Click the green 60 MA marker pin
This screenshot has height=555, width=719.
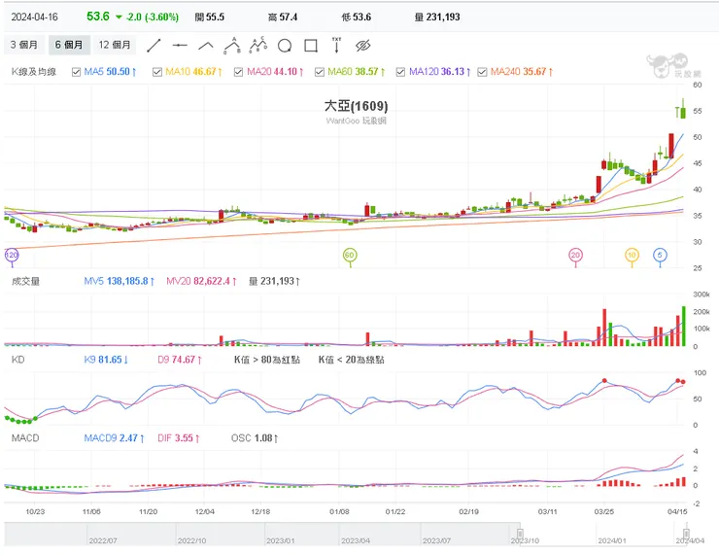(350, 256)
